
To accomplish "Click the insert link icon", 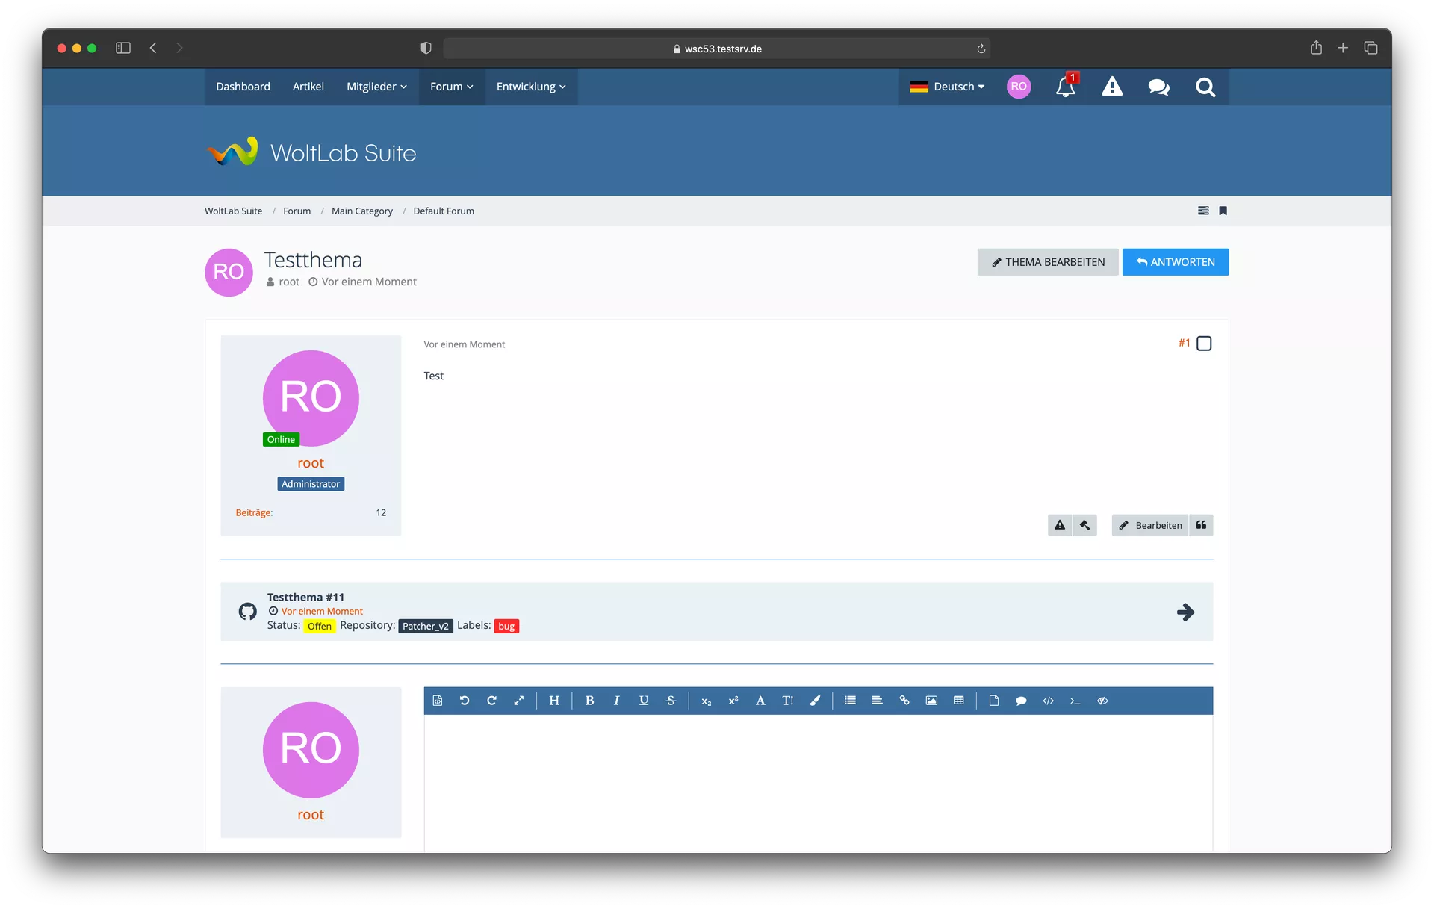I will [x=904, y=701].
